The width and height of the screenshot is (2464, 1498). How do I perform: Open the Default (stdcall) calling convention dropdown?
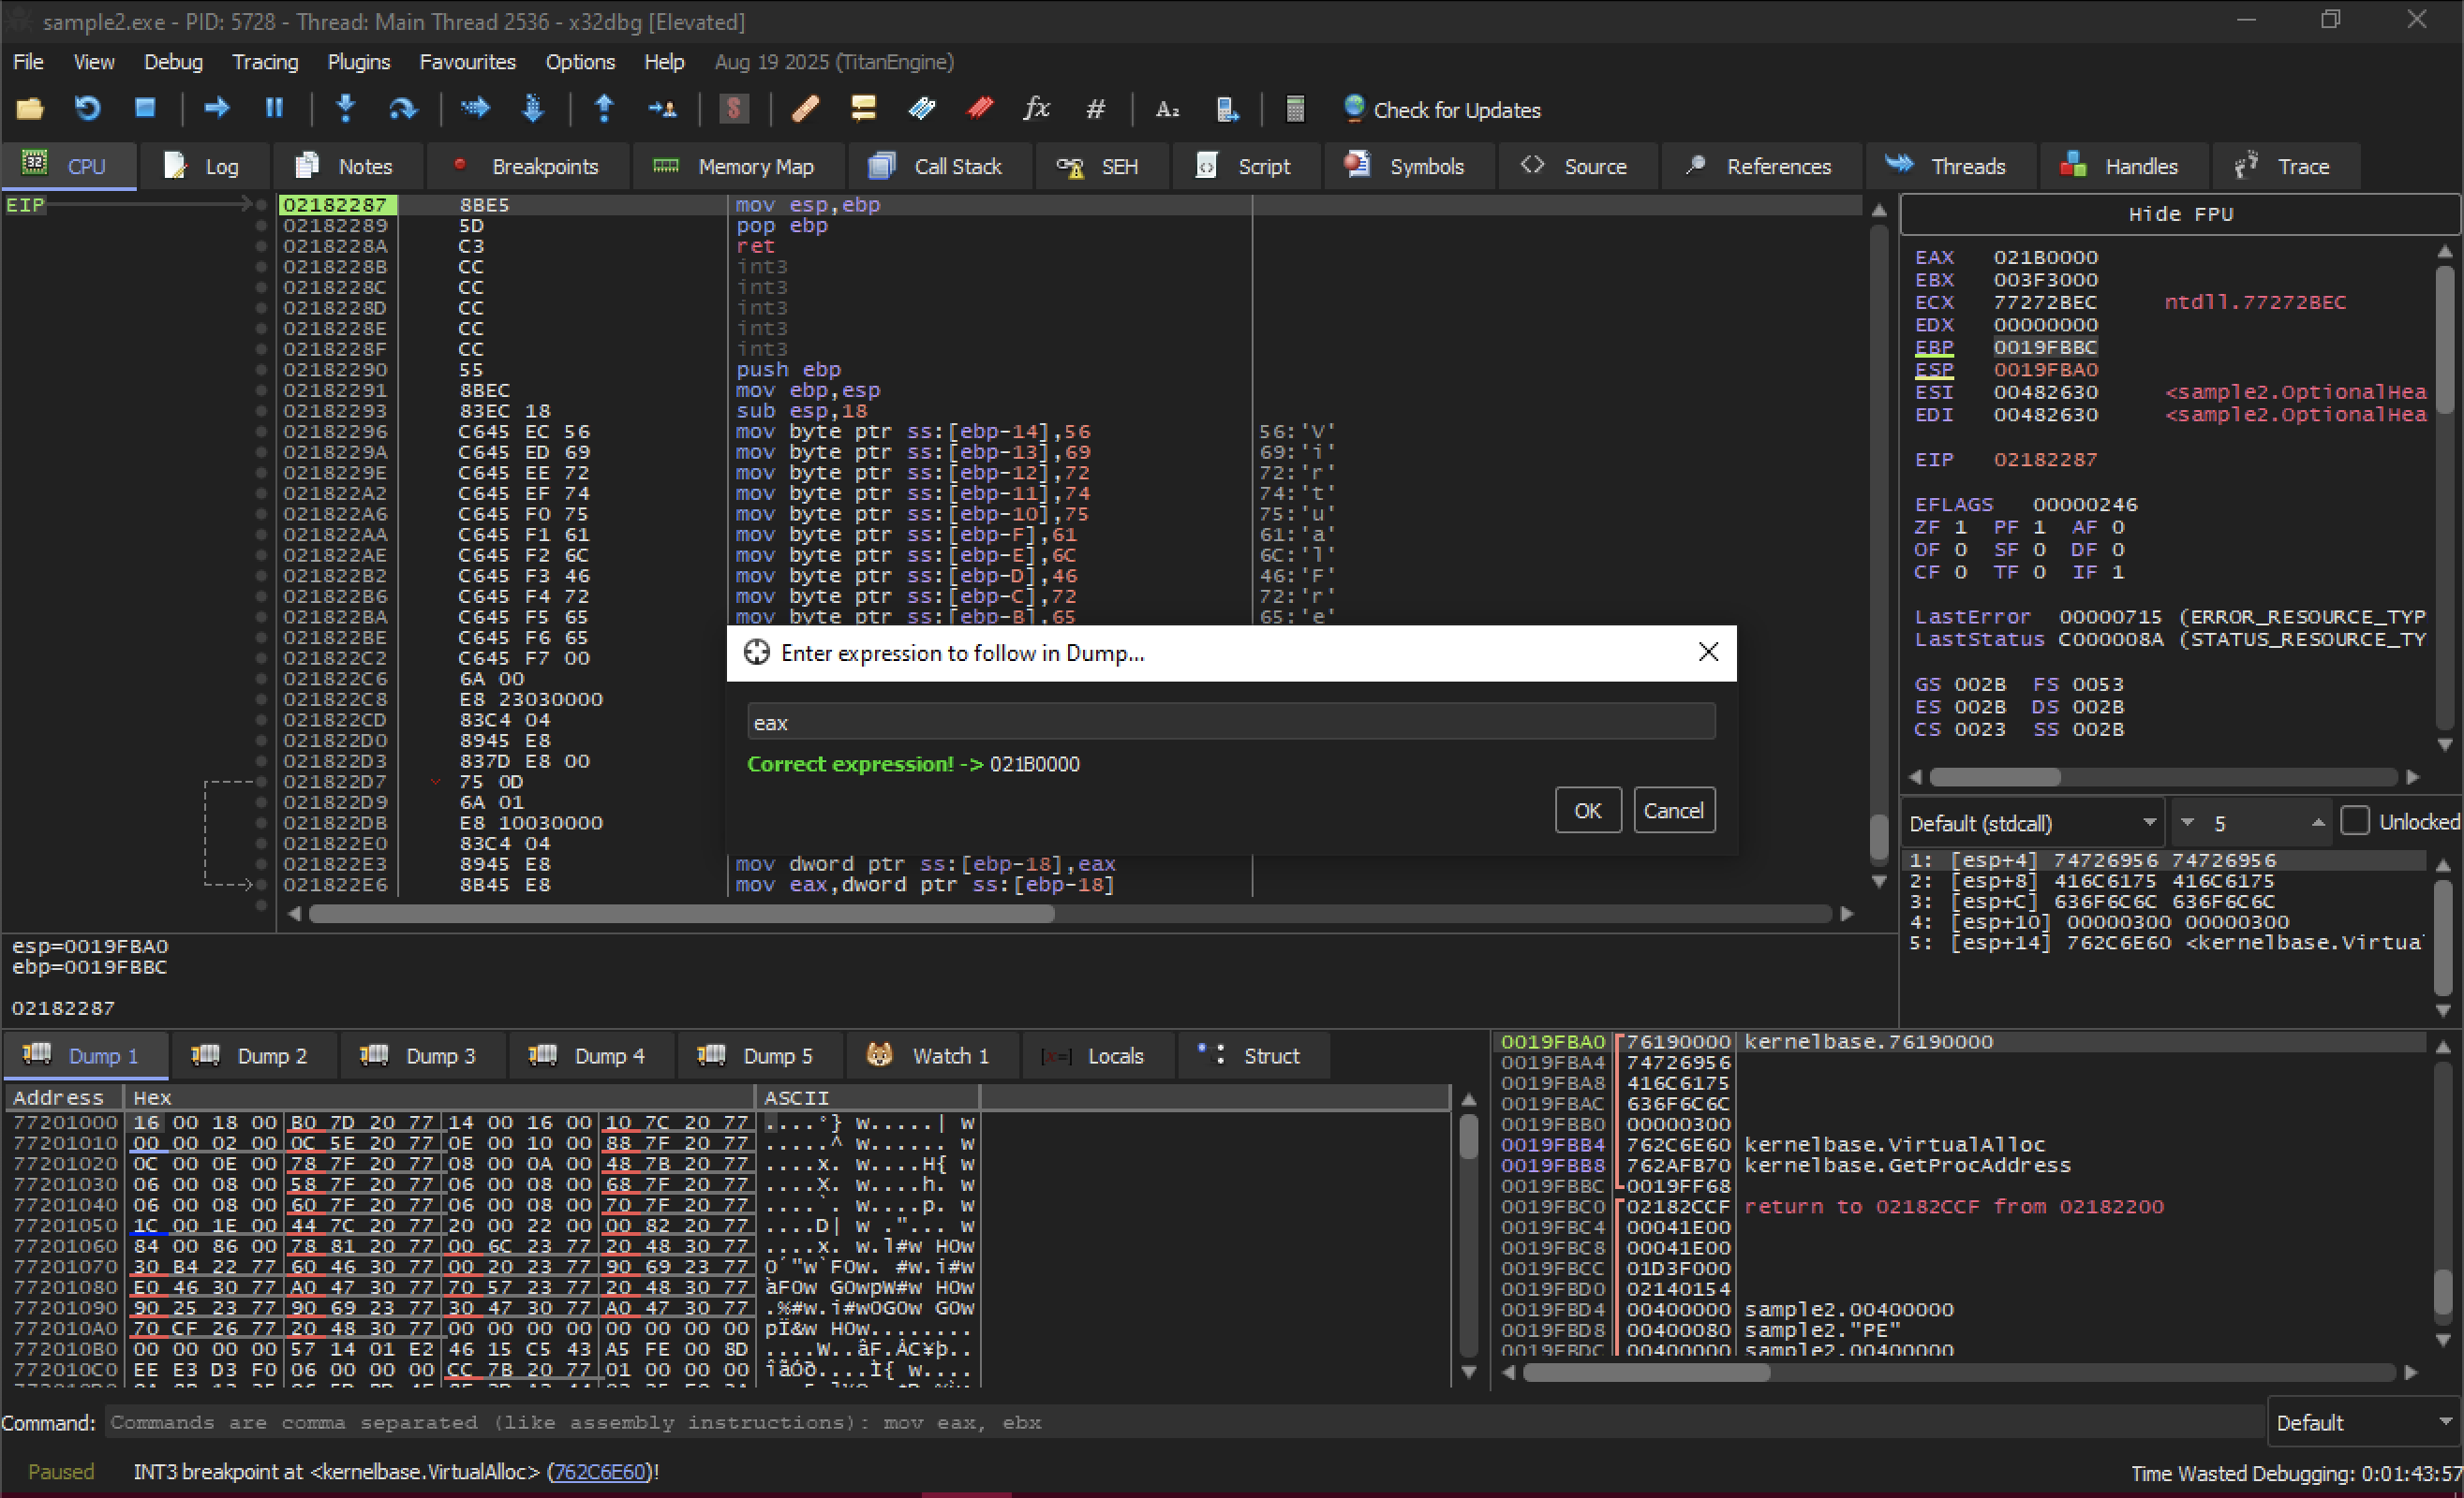tap(2032, 824)
